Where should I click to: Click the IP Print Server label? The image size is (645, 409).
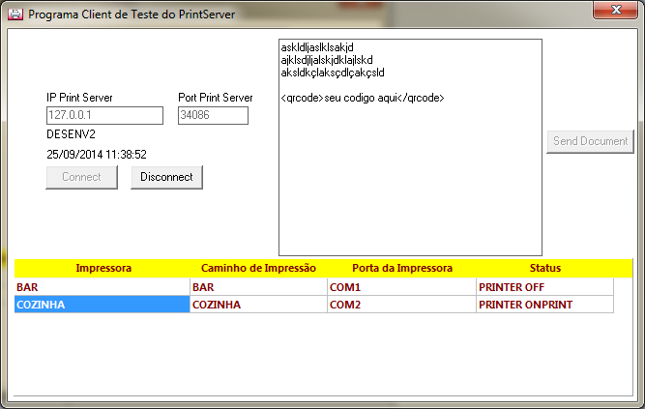pos(79,98)
